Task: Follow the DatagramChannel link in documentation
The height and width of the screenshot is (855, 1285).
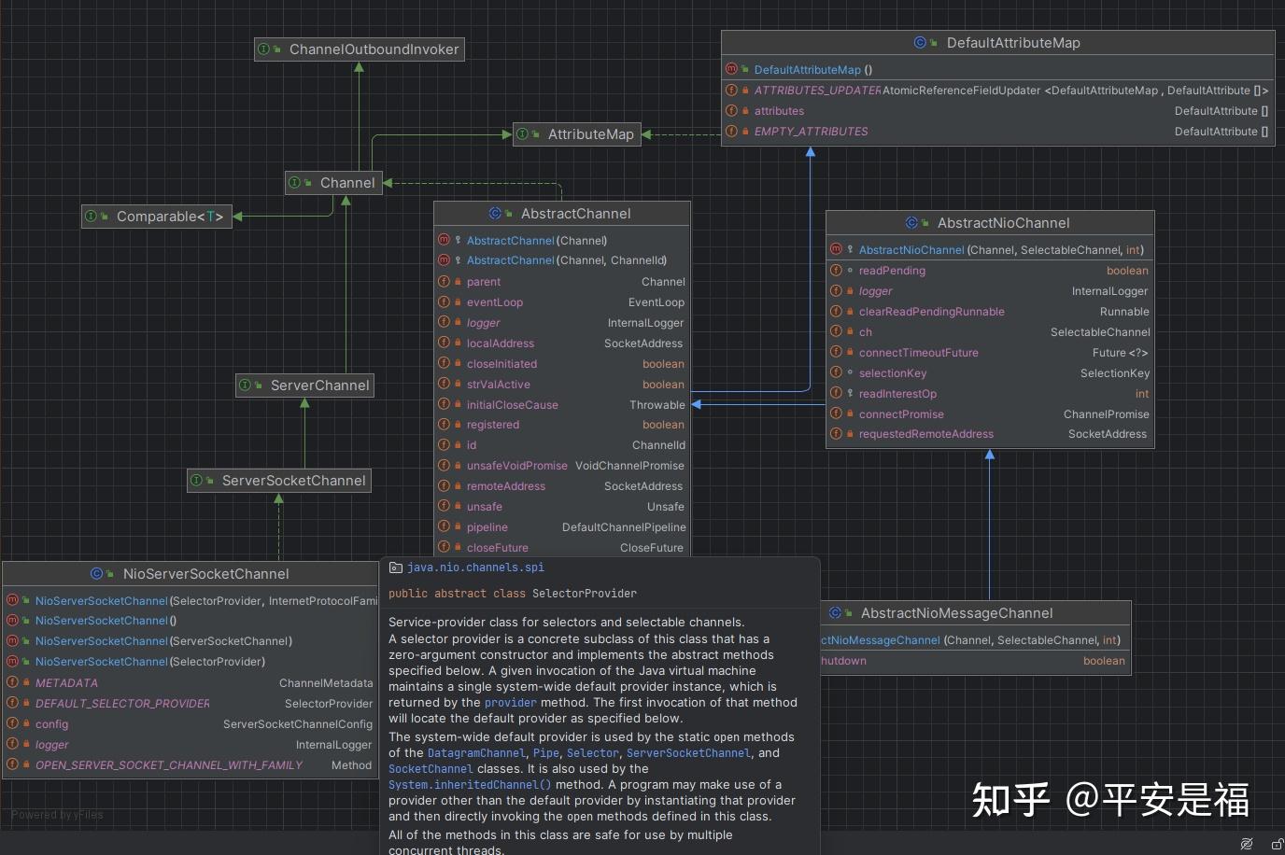Action: click(x=476, y=753)
